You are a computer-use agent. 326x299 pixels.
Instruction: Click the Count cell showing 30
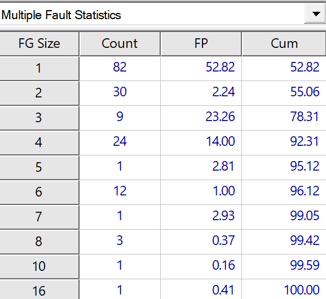(120, 93)
